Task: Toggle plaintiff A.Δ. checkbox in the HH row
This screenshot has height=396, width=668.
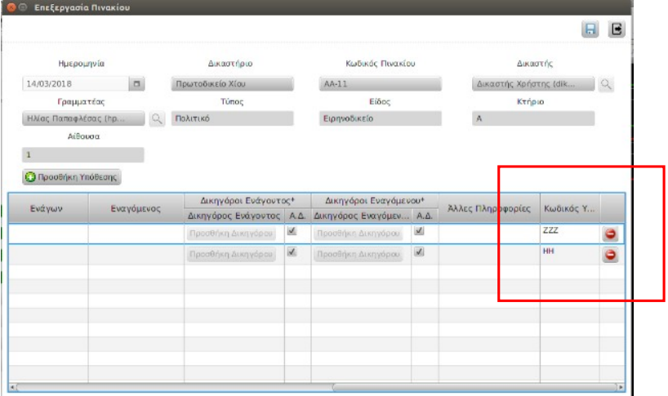Action: 292,252
